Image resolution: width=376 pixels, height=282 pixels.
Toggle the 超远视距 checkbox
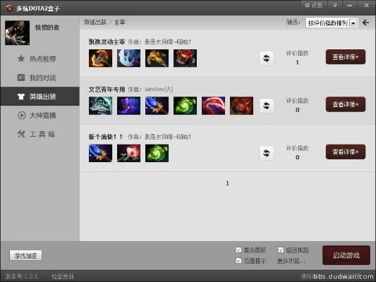(281, 250)
